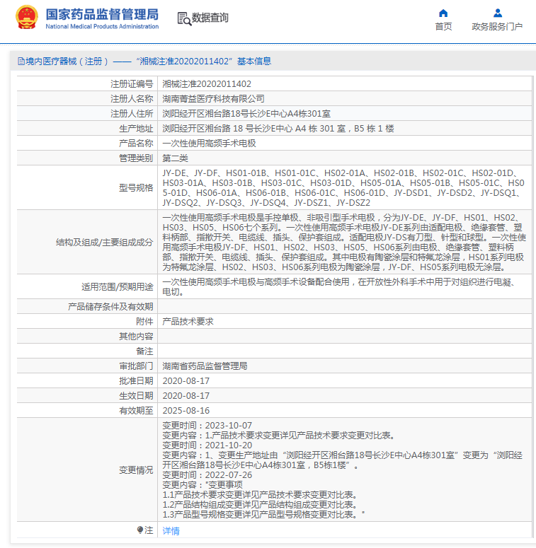Open the 数据查询 search icon
The width and height of the screenshot is (536, 548).
pos(184,18)
